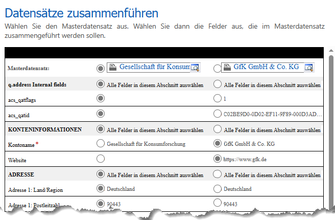Select all KONTENINFORMATIONEN fields from left record
The height and width of the screenshot is (220, 335).
[100, 129]
